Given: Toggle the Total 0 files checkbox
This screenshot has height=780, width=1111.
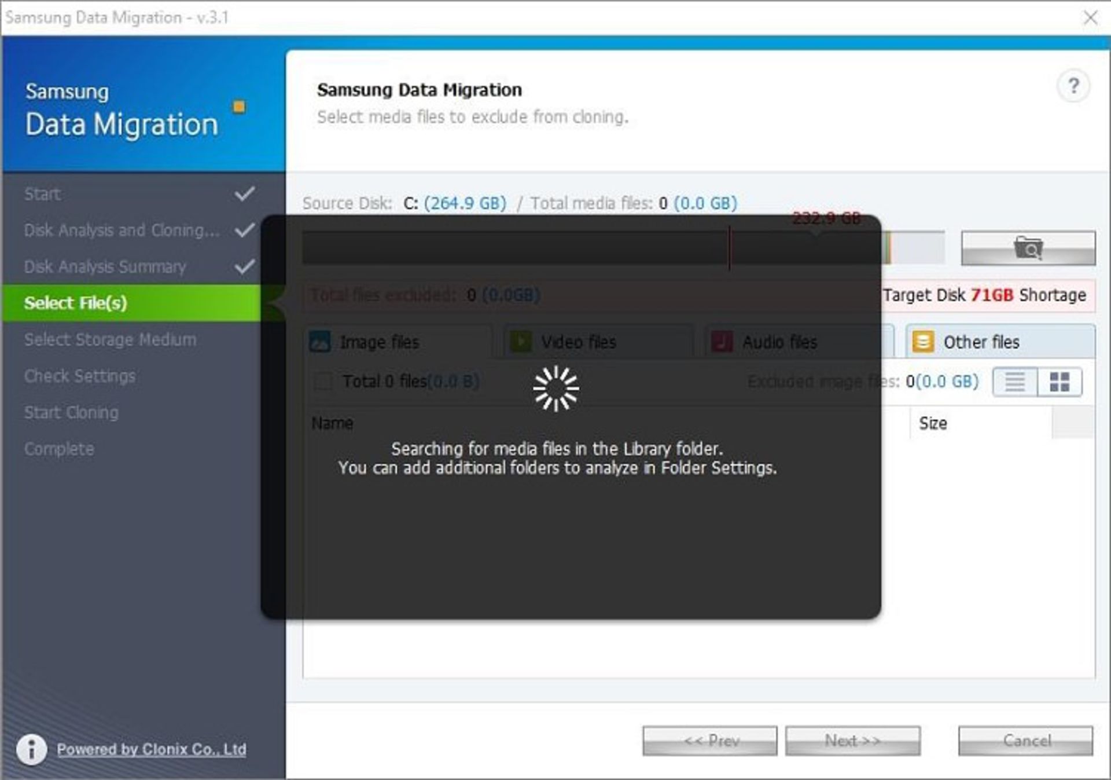Looking at the screenshot, I should coord(323,382).
